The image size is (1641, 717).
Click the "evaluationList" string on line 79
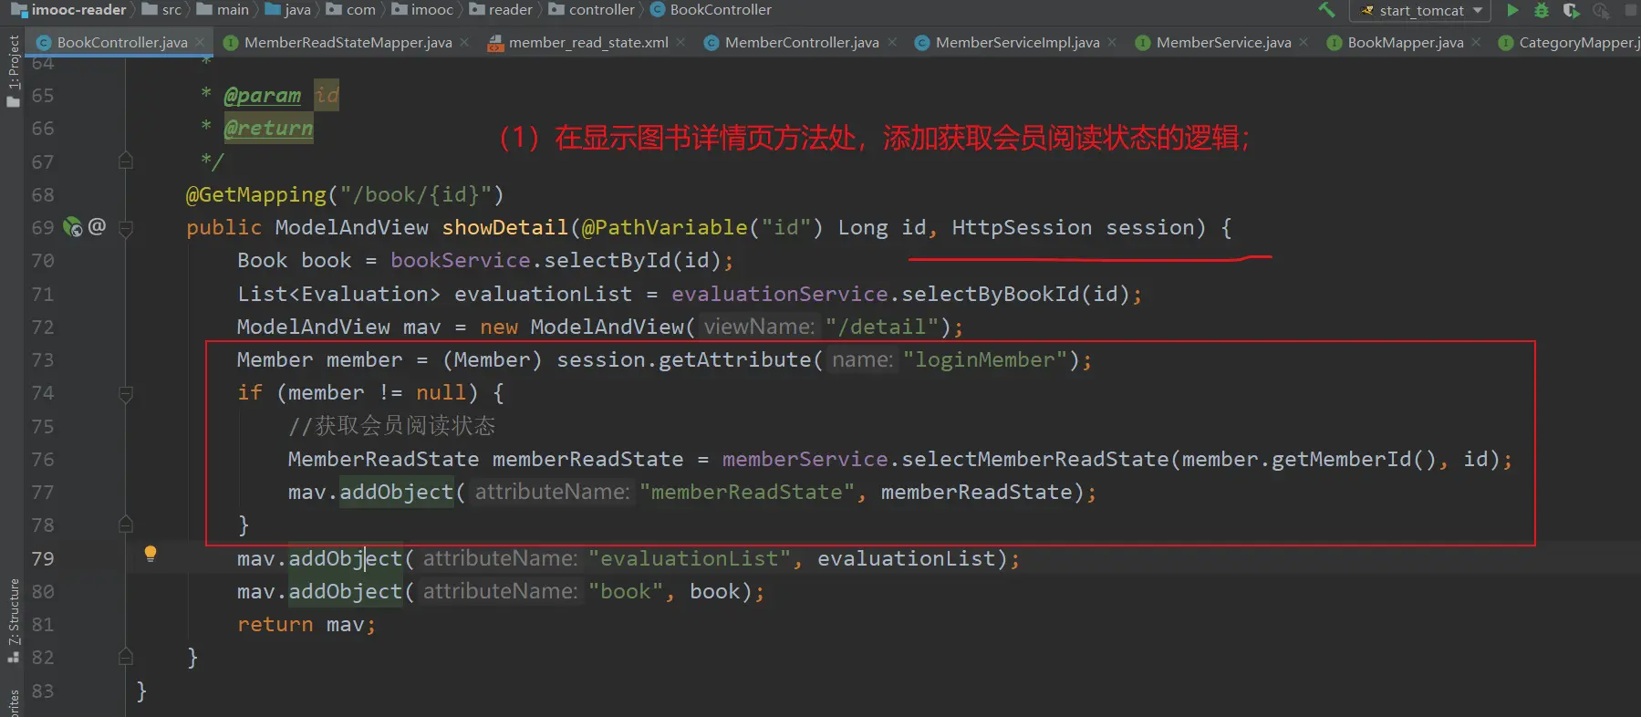pos(691,558)
